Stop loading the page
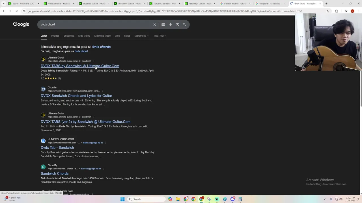Screen dimensions: 362x203 [x=16, y=11]
